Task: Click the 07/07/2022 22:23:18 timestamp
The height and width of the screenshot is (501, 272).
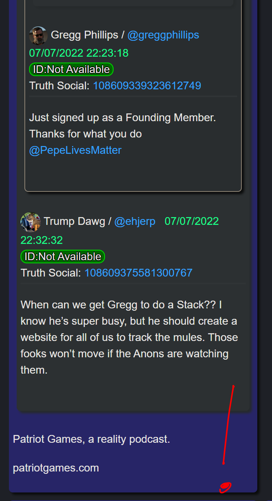Action: [79, 53]
